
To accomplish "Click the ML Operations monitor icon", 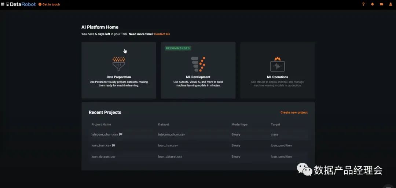I will (278, 64).
